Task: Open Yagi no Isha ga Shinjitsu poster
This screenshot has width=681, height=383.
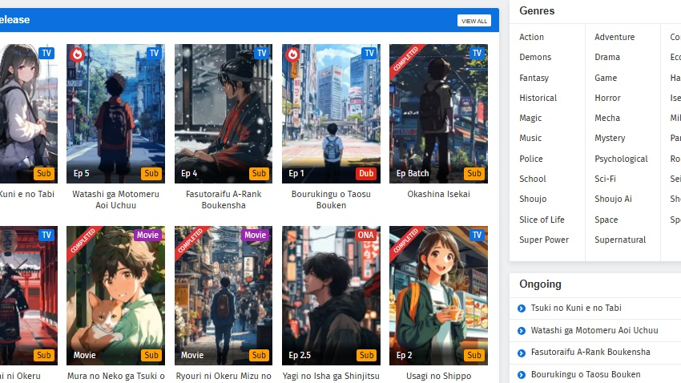Action: point(331,296)
